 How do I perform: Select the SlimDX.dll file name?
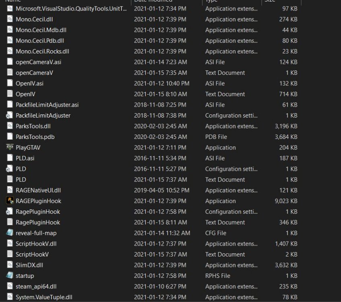click(29, 265)
